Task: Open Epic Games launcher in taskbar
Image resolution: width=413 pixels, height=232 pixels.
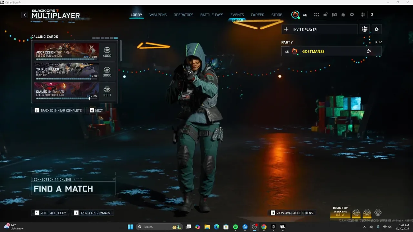Action: 273,227
